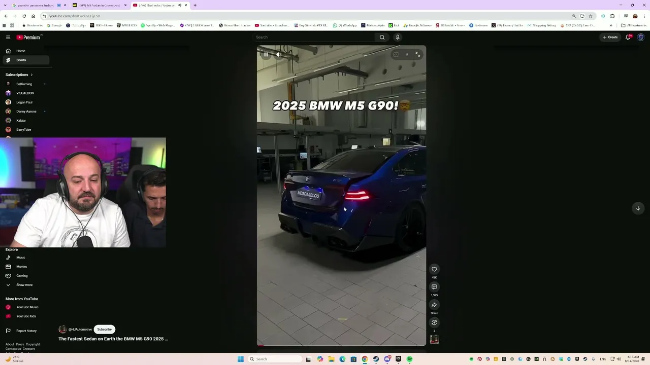650x365 pixels.
Task: Click the Windows taskbar Search box
Action: [274, 359]
